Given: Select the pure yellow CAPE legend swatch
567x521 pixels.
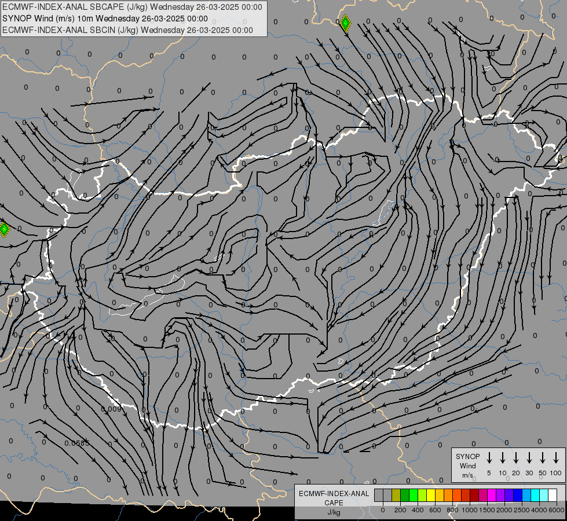Looking at the screenshot, I should click(x=431, y=495).
